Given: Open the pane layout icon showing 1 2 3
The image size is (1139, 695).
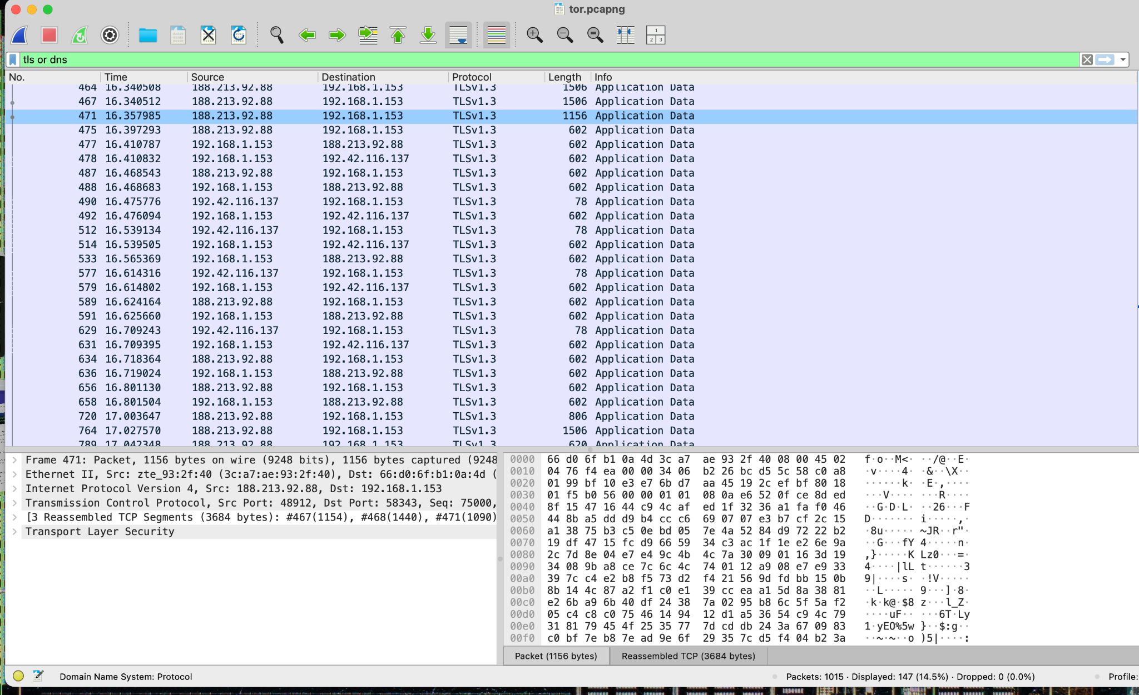Looking at the screenshot, I should [656, 35].
